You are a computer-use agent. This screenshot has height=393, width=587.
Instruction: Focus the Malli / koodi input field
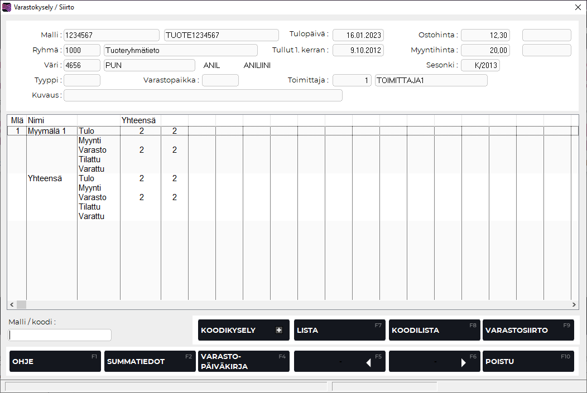click(60, 335)
